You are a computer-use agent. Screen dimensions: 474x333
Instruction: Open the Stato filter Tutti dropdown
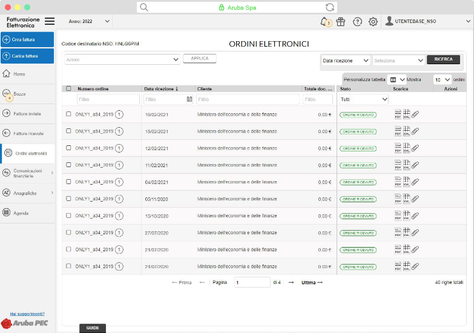point(364,99)
